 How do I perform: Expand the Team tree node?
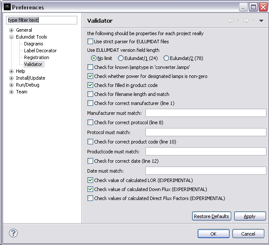click(11, 92)
